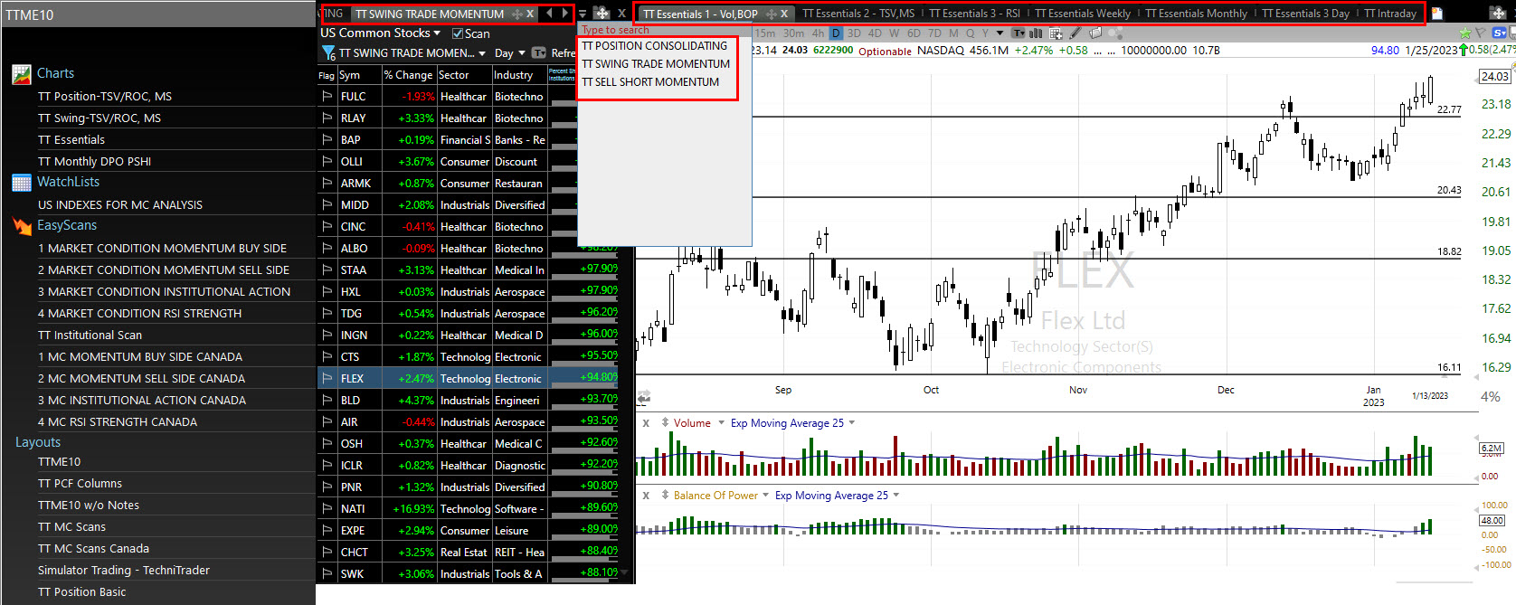Select the Daily (D) timeframe button
Viewport: 1516px width, 605px height.
coord(836,33)
